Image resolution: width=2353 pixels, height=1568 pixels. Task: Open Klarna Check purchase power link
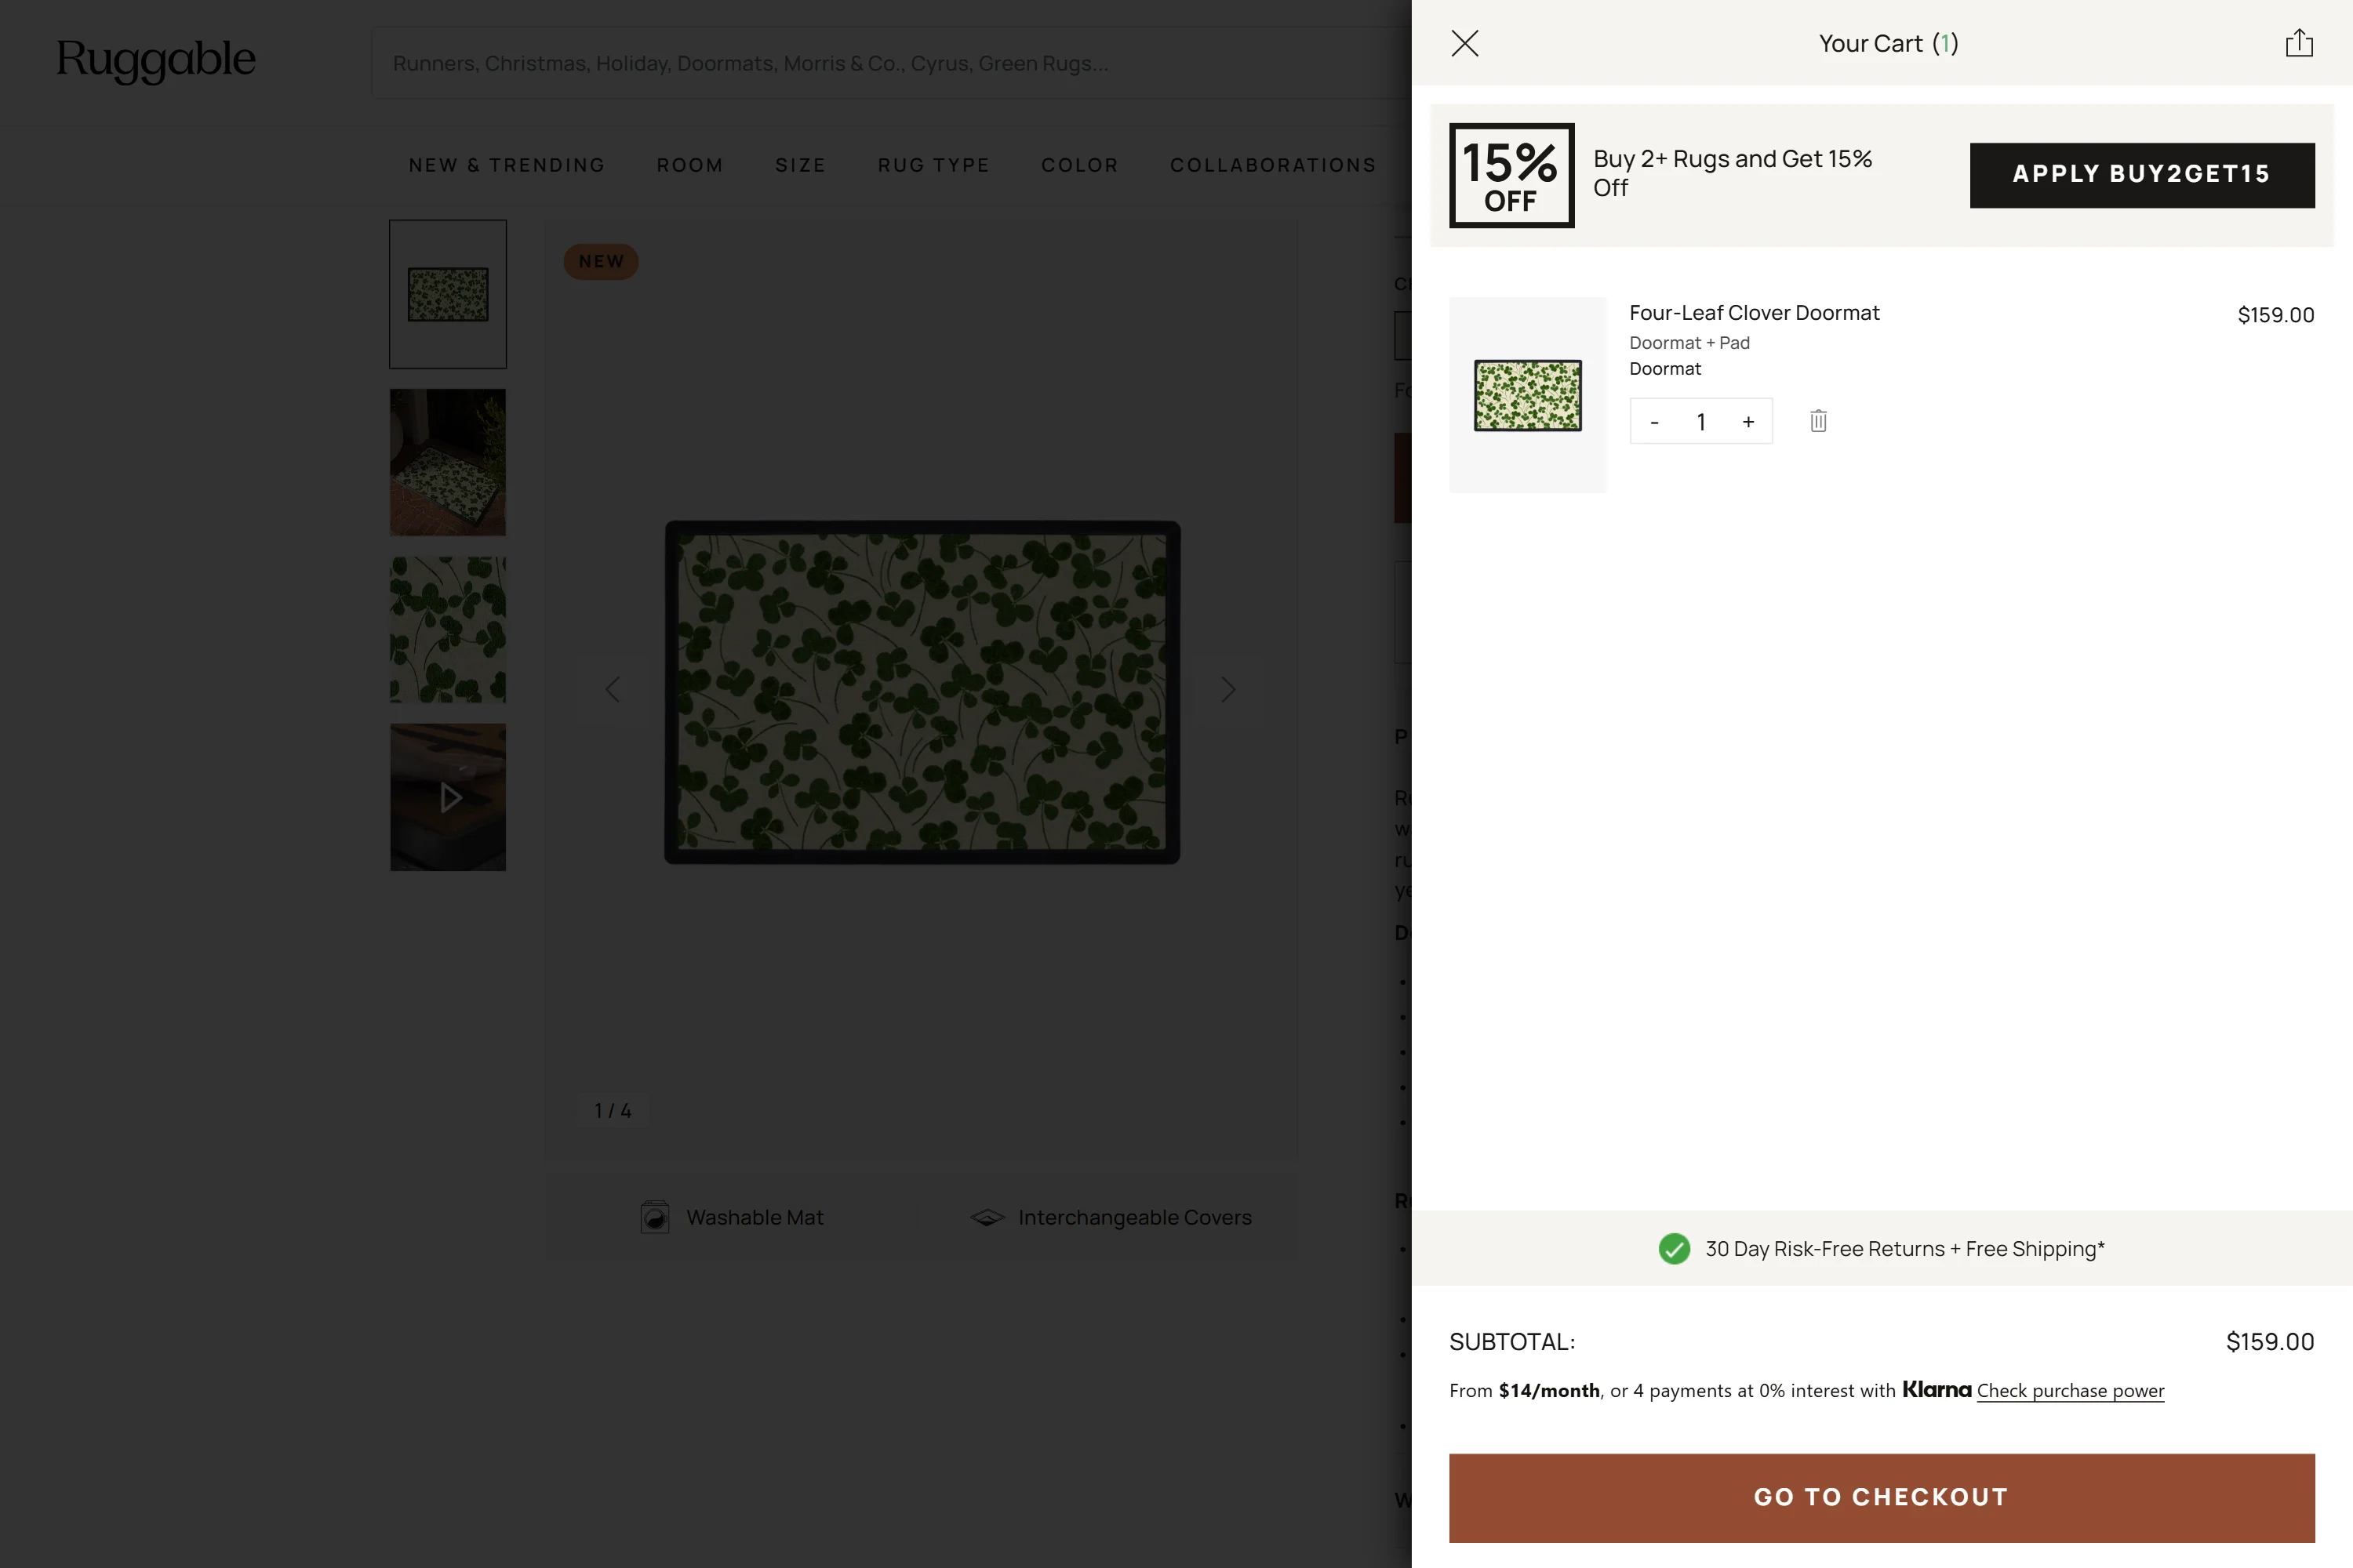pyautogui.click(x=2070, y=1391)
